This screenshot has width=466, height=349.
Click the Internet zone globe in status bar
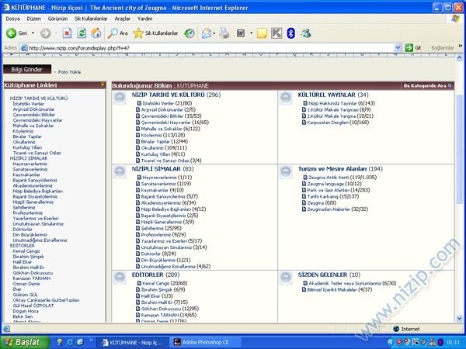coord(396,329)
